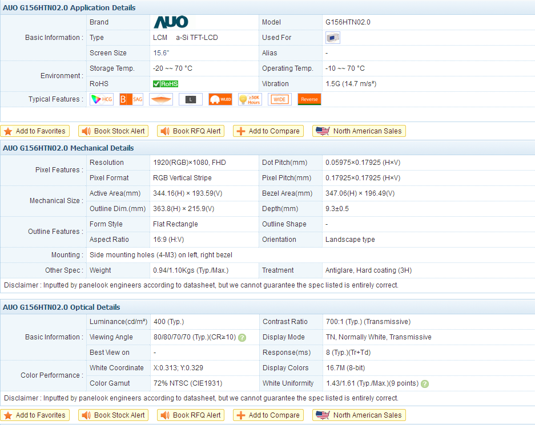Click the aspect ratio 16:9 (H:V)
Image resolution: width=535 pixels, height=425 pixels.
click(168, 239)
